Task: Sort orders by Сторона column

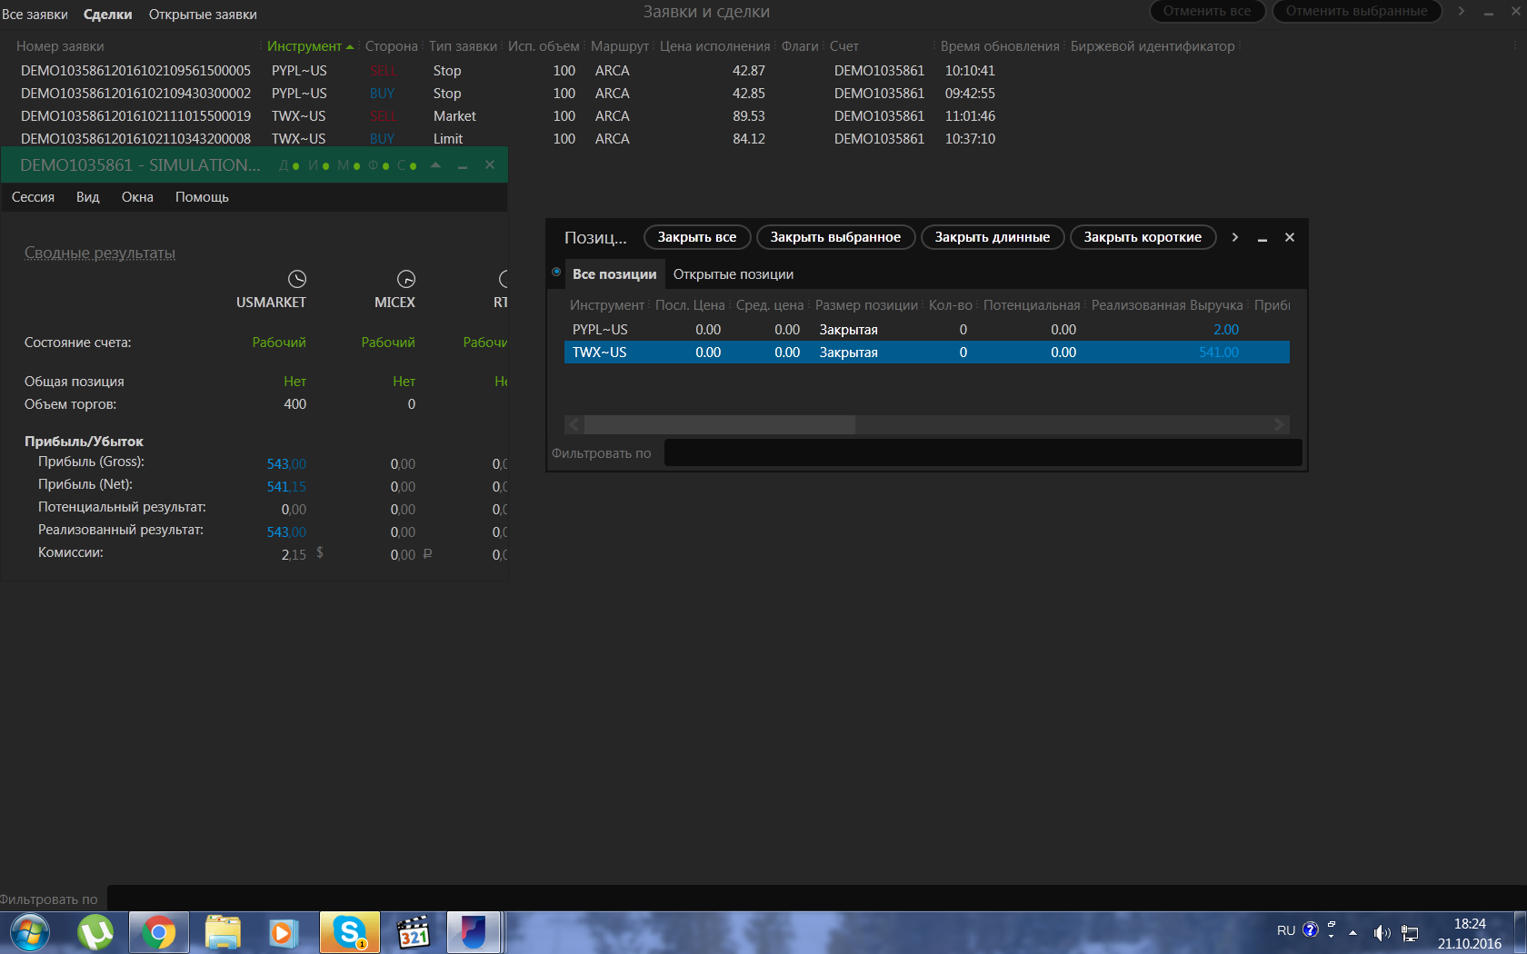Action: pos(392,46)
